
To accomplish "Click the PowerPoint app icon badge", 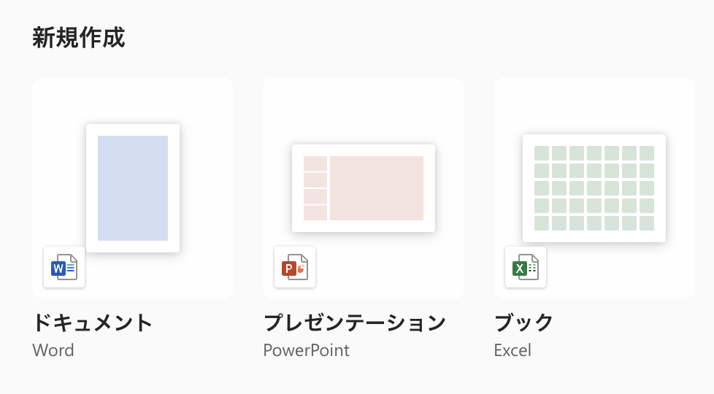I will pyautogui.click(x=295, y=267).
